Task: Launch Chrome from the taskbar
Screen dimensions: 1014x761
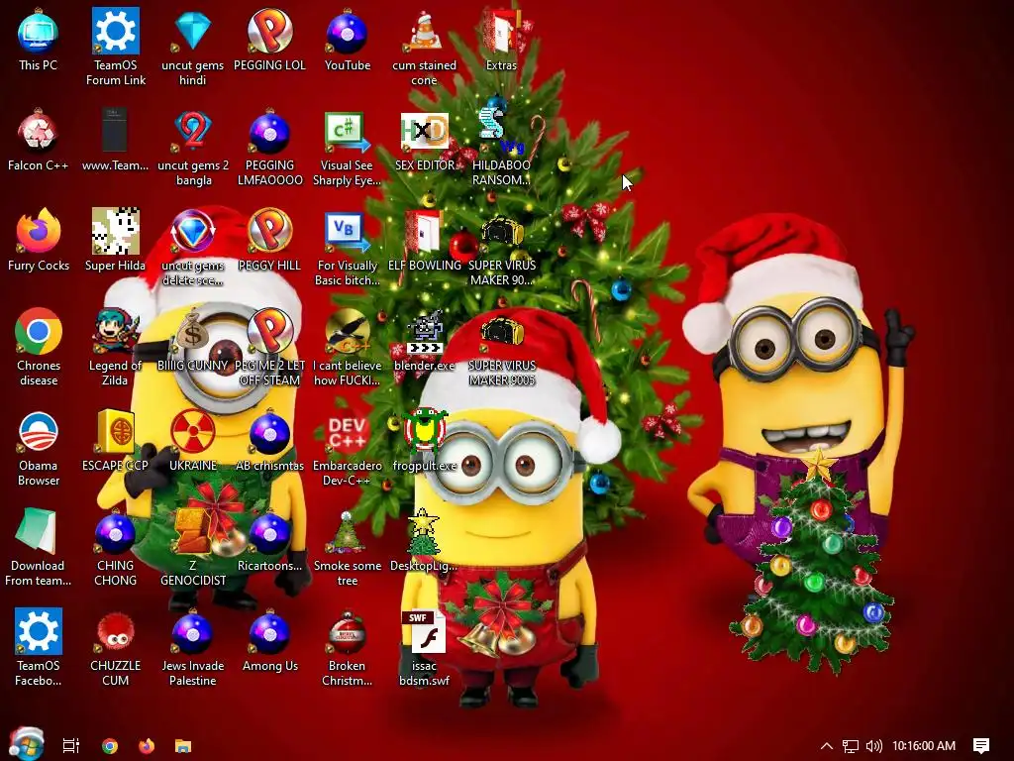Action: 109,746
